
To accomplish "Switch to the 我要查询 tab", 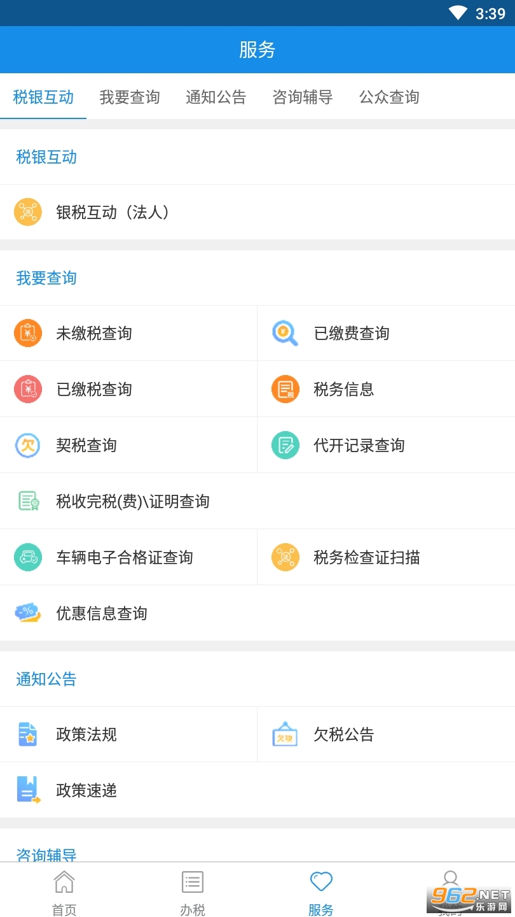I will (130, 97).
